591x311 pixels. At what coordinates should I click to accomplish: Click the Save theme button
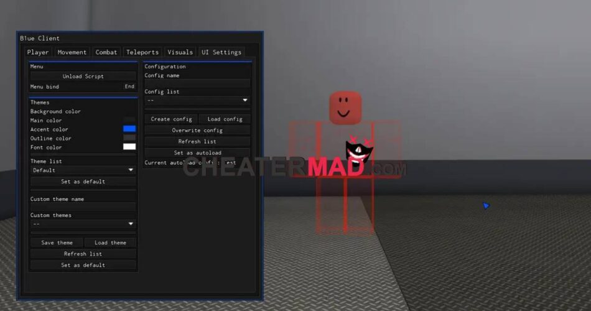coord(57,243)
